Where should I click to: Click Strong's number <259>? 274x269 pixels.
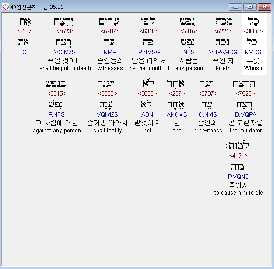point(177,93)
